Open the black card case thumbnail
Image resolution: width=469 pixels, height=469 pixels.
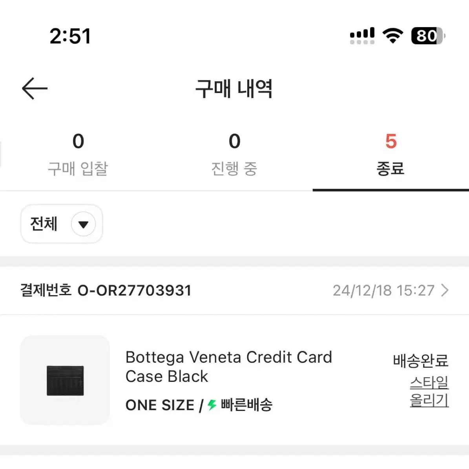(65, 380)
